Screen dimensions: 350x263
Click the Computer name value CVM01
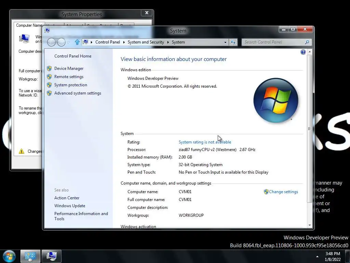185,192
